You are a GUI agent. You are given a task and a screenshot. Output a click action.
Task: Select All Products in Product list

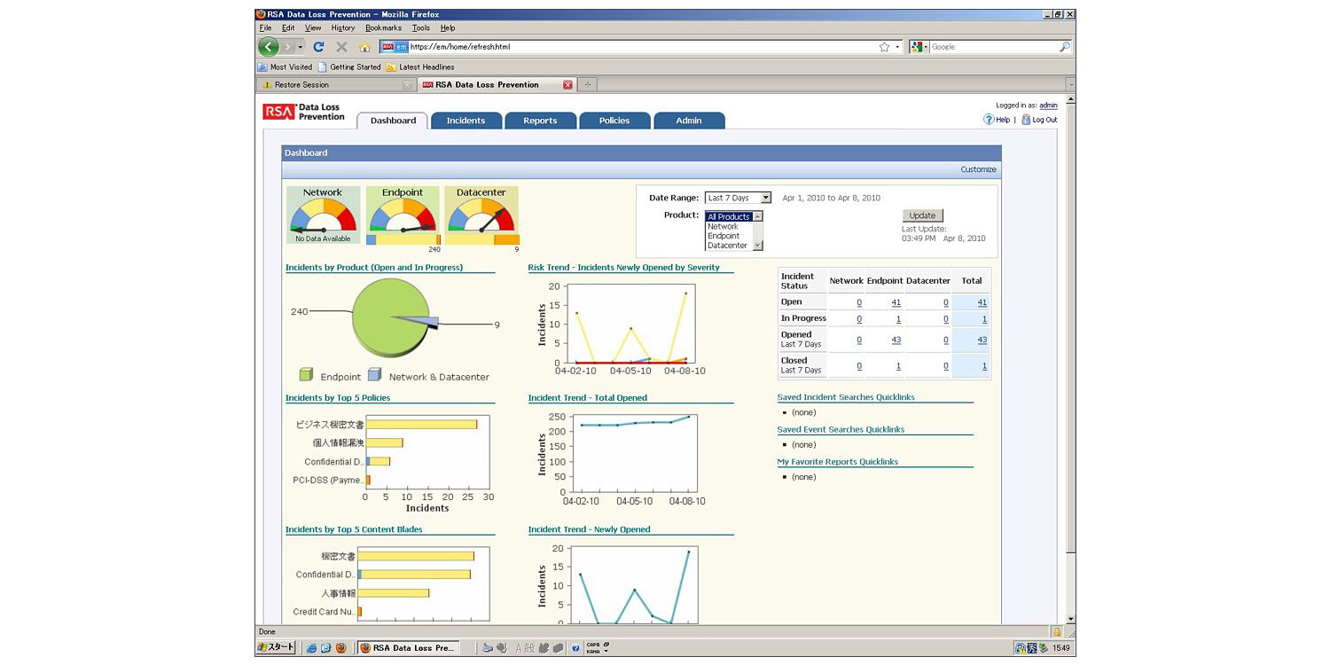pos(729,217)
